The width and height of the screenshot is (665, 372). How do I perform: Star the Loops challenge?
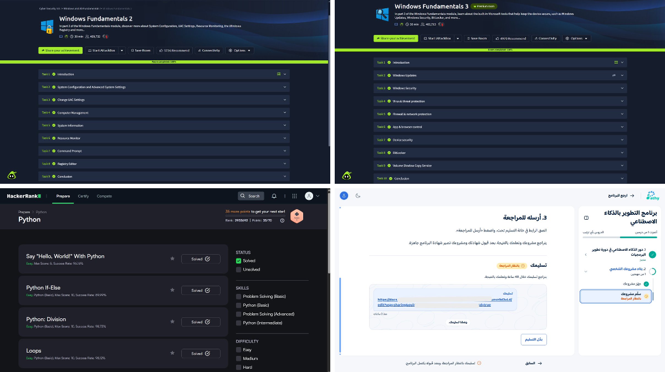(x=172, y=353)
